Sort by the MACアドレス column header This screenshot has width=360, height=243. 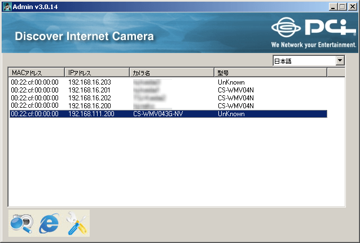coord(36,73)
